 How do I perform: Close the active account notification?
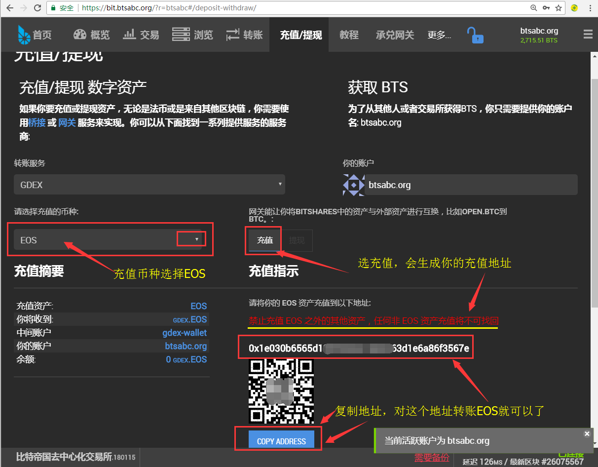coord(587,434)
